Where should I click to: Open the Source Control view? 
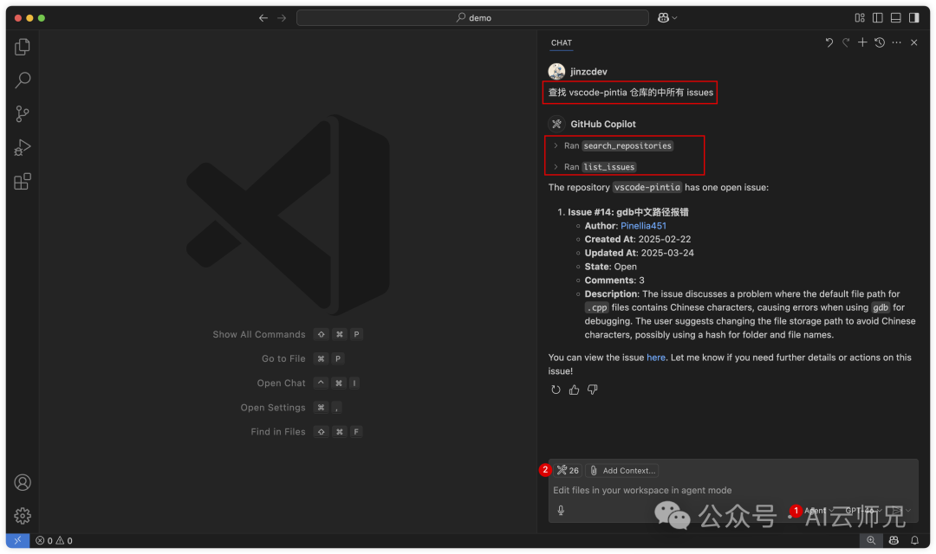[x=23, y=114]
